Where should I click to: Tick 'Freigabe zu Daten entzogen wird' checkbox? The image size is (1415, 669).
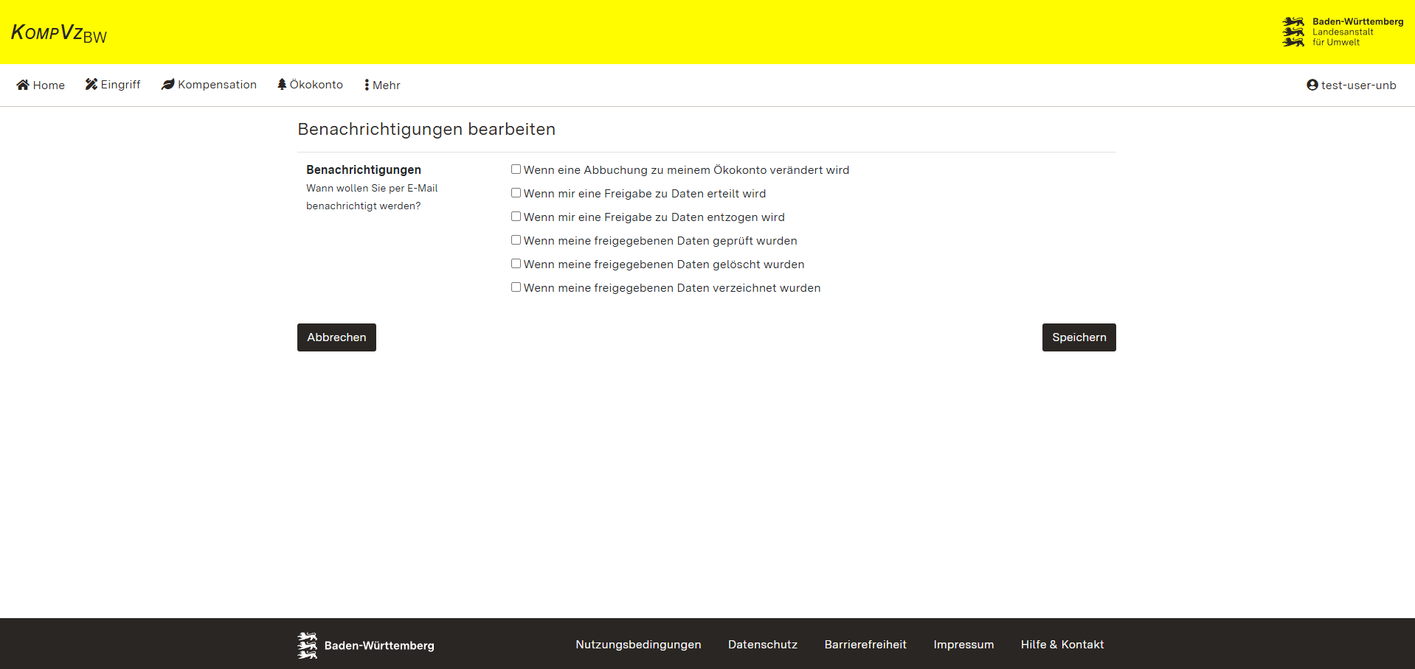coord(516,217)
